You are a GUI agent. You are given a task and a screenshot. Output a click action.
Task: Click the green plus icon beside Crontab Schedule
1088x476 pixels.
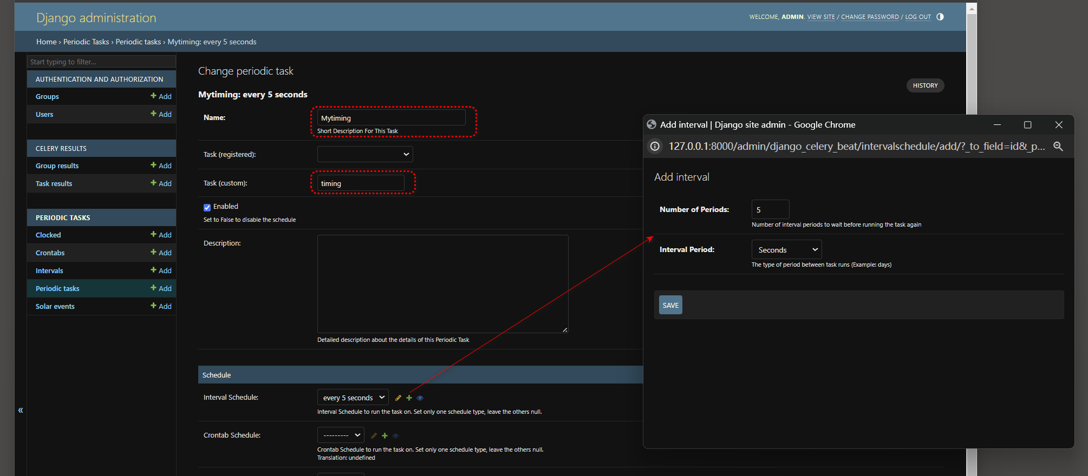(385, 435)
